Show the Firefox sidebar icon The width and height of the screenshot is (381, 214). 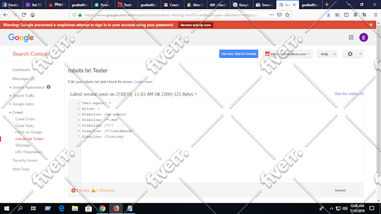346,15
